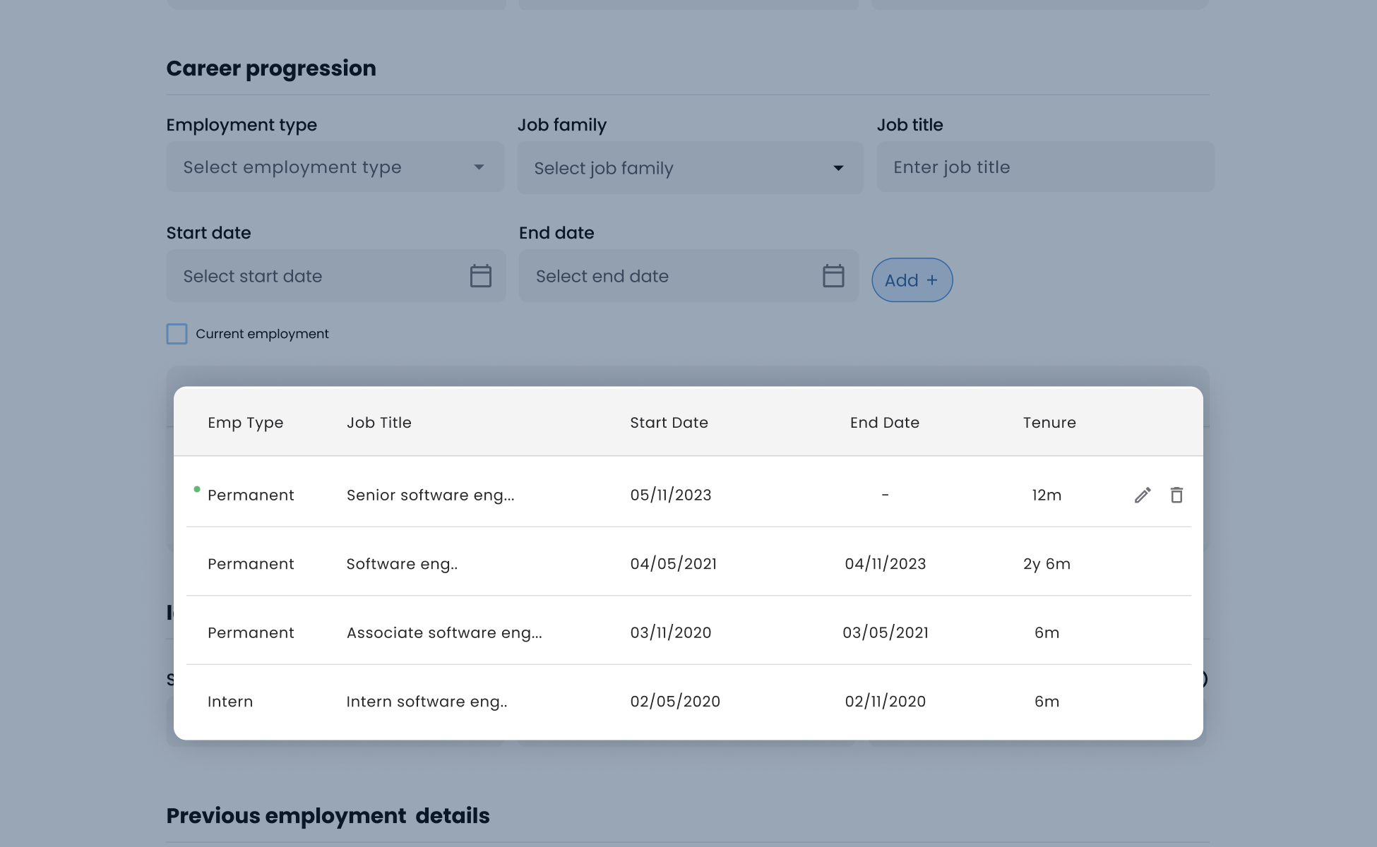Click the Tenure column header
The image size is (1377, 847).
(x=1049, y=422)
